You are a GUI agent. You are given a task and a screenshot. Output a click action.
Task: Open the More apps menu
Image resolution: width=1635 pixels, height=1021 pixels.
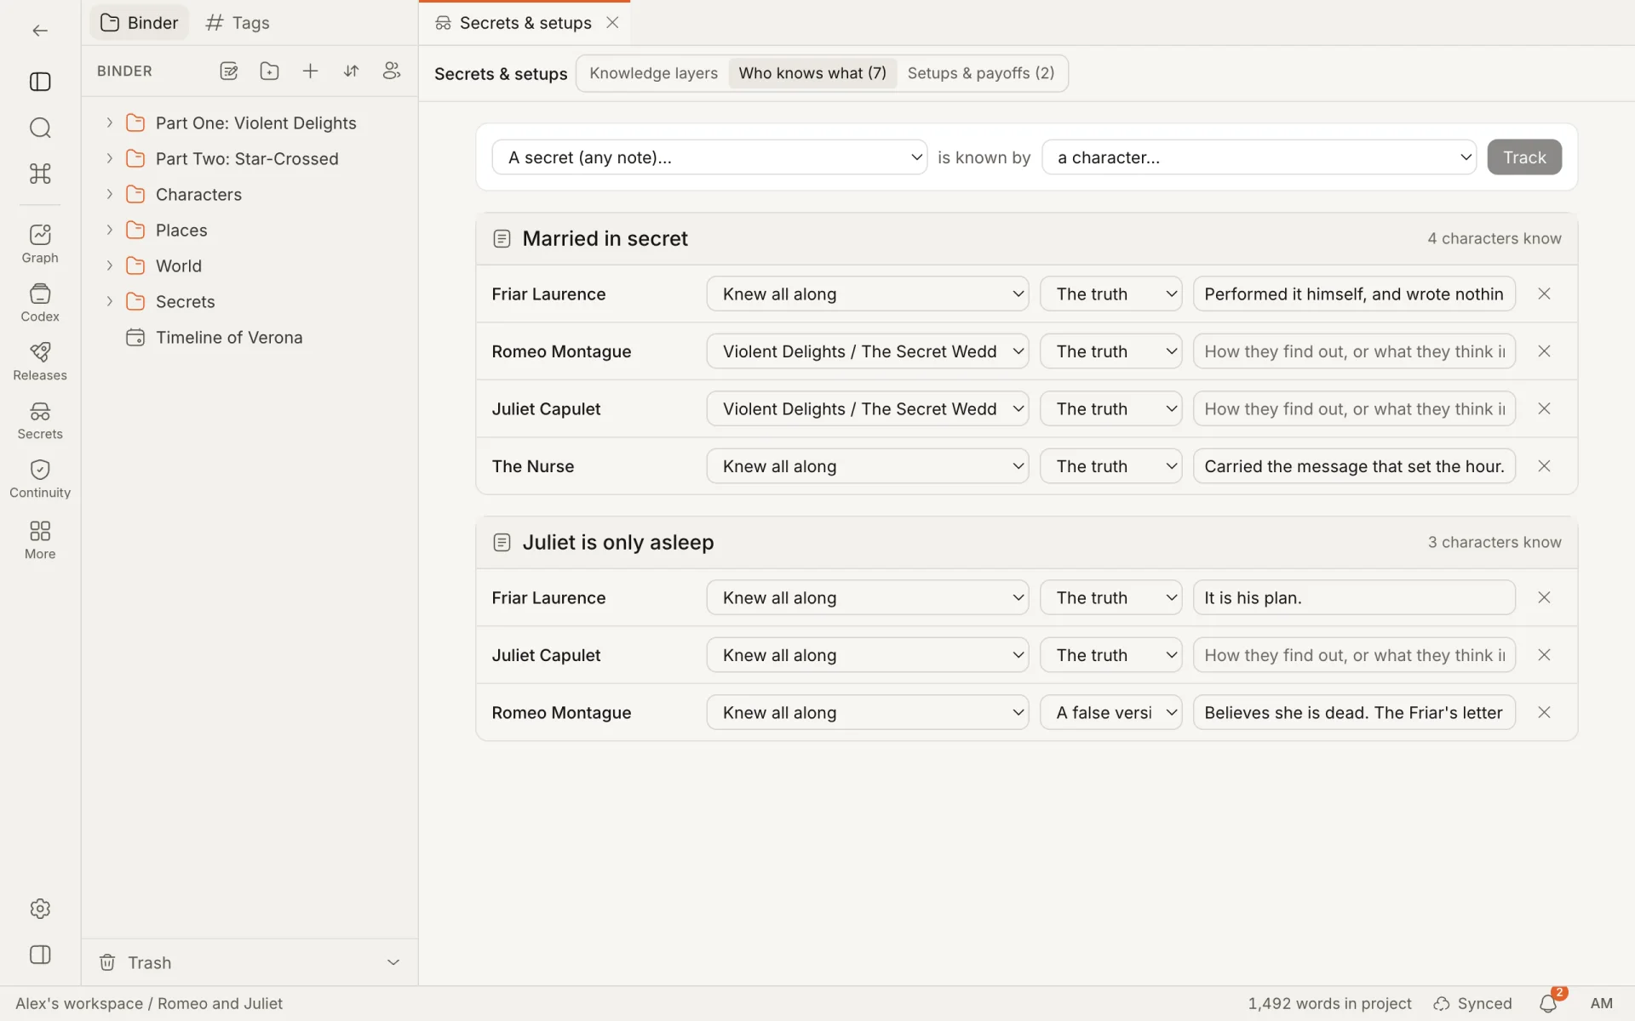coord(40,540)
